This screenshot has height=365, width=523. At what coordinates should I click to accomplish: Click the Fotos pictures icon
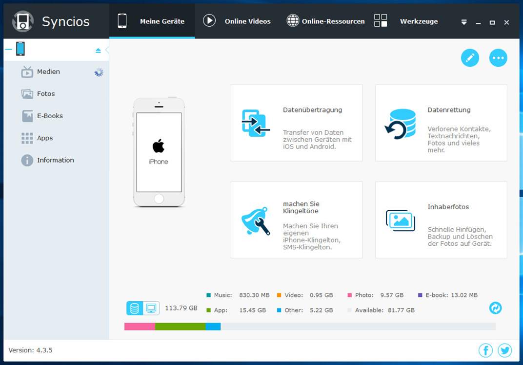pyautogui.click(x=27, y=94)
